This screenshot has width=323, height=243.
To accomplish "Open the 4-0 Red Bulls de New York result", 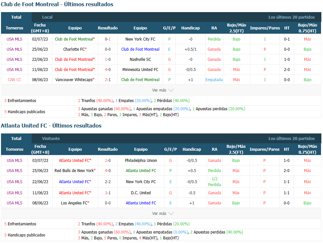I will coord(108,170).
